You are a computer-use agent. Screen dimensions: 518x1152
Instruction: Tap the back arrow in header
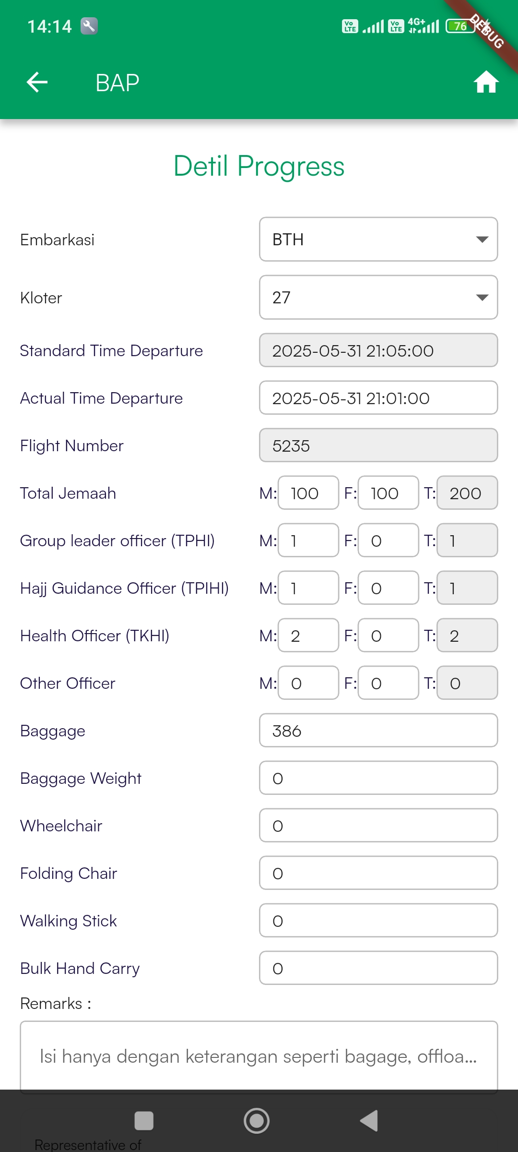[x=37, y=82]
